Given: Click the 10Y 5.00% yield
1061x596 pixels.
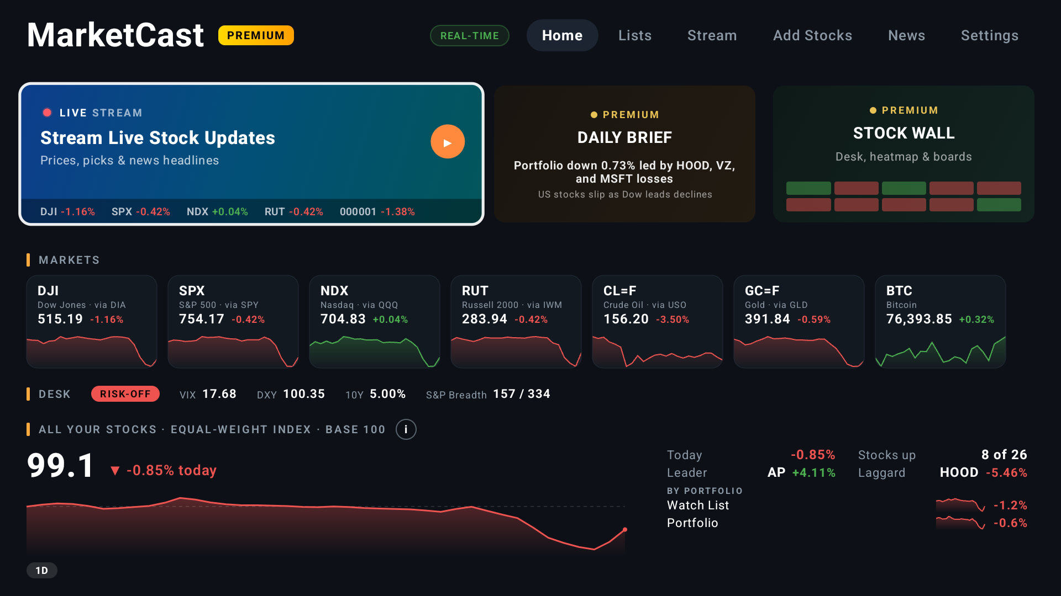Looking at the screenshot, I should pyautogui.click(x=375, y=394).
